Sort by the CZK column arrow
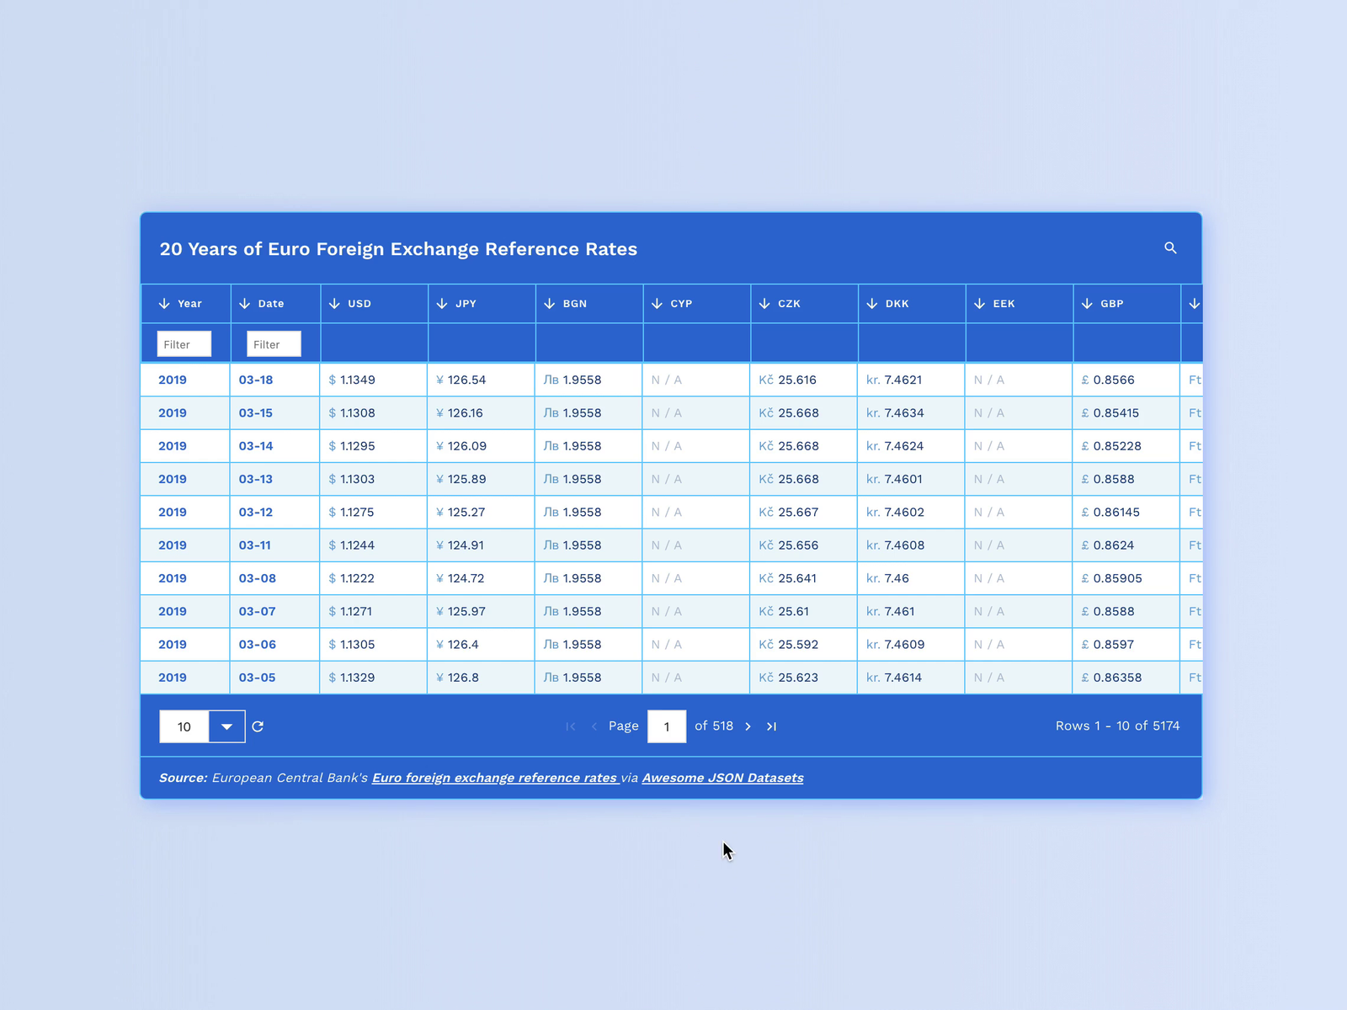The height and width of the screenshot is (1010, 1347). [x=764, y=304]
